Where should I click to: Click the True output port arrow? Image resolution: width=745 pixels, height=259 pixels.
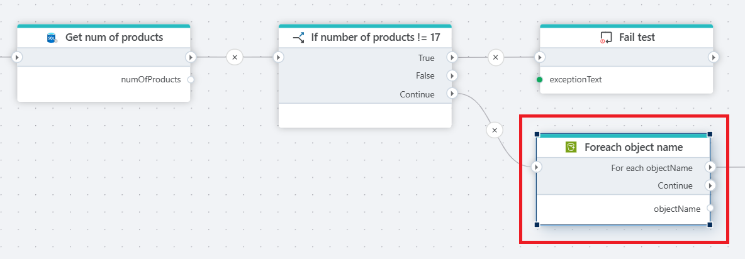pyautogui.click(x=452, y=57)
